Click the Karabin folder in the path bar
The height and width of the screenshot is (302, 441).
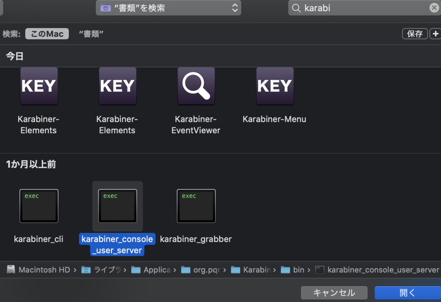251,270
